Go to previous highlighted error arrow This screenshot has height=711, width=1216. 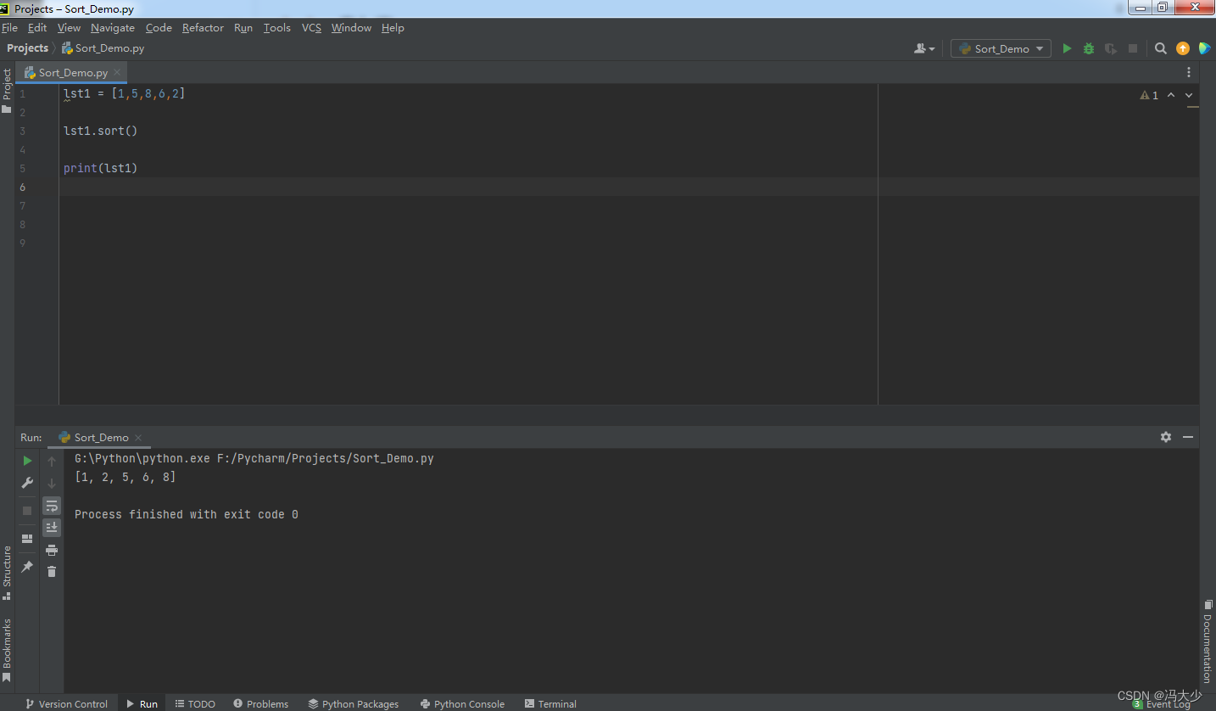pos(1171,95)
